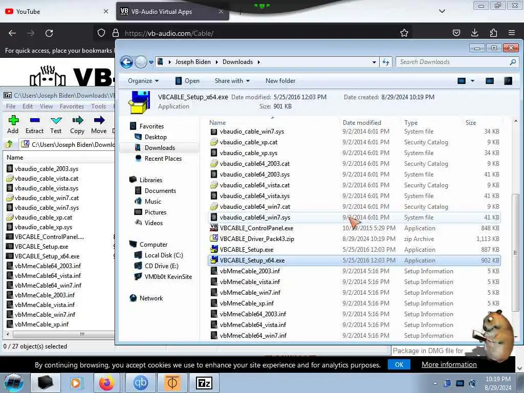Image resolution: width=524 pixels, height=393 pixels.
Task: Open the Windows Start orb
Action: [x=14, y=383]
